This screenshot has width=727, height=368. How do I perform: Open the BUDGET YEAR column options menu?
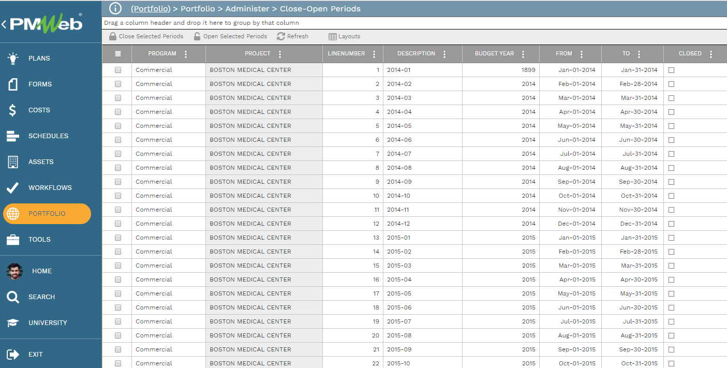tap(523, 54)
